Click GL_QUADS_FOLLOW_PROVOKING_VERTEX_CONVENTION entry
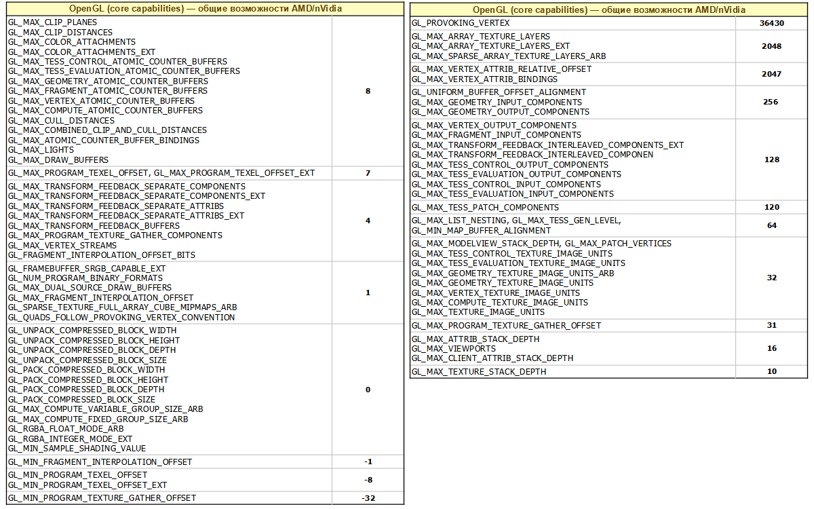 point(121,318)
